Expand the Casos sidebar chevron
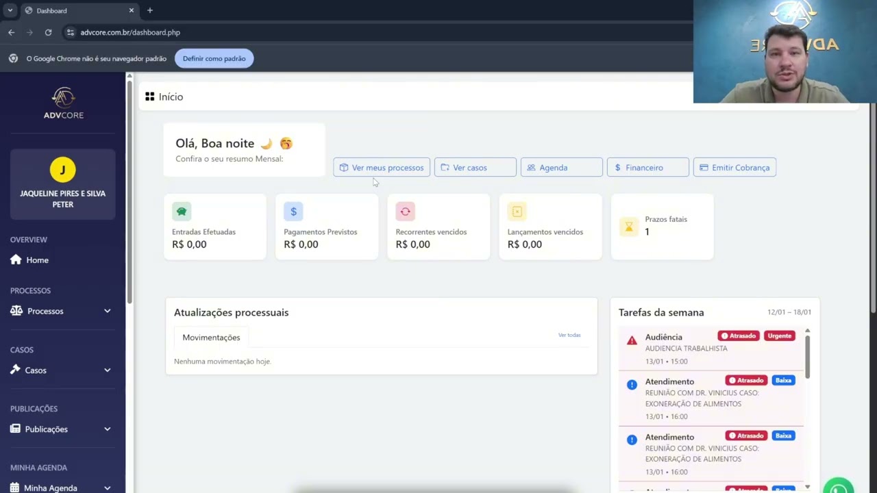Viewport: 877px width, 493px height. click(x=107, y=370)
